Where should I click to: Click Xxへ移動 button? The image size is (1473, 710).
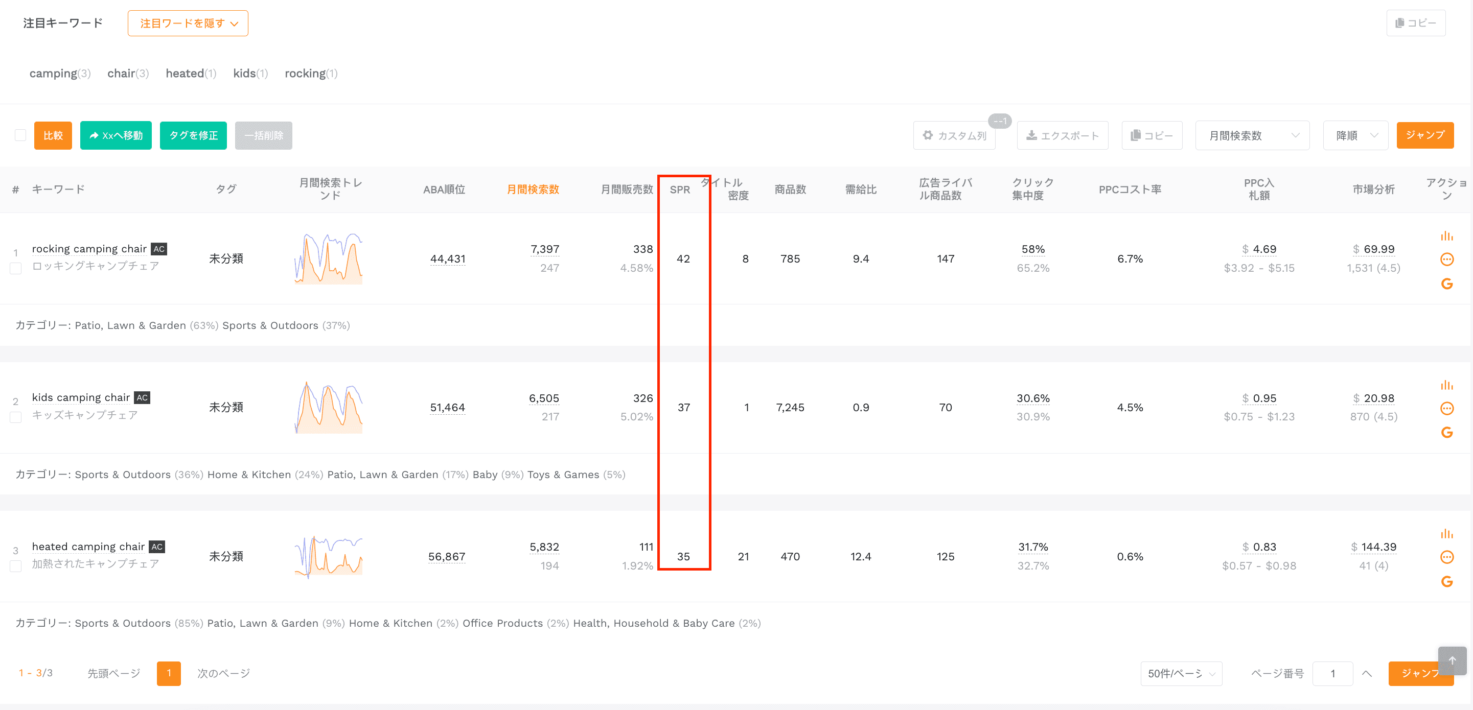116,135
